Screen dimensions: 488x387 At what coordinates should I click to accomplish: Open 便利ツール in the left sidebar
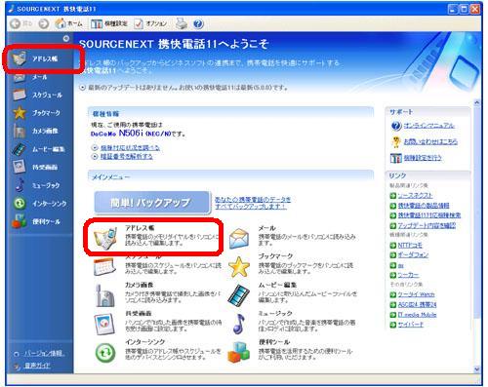click(x=36, y=221)
